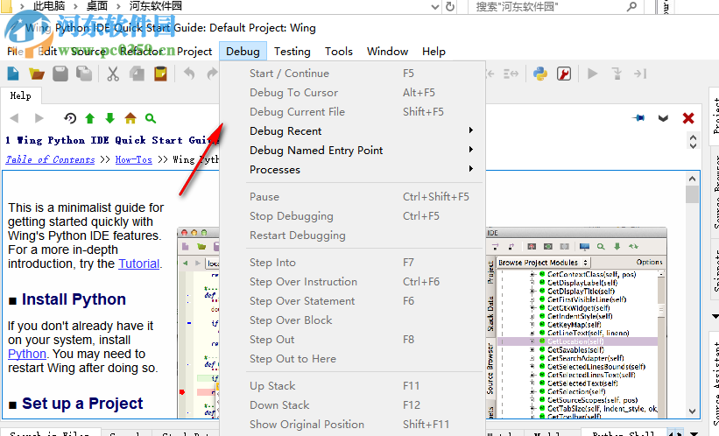Open the Tutorial link
This screenshot has width=719, height=436.
coord(139,264)
